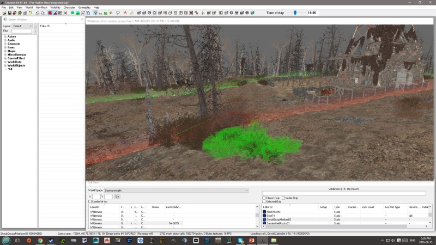Click the Save plugin disk icon
Image resolution: width=436 pixels, height=245 pixels.
pyautogui.click(x=10, y=13)
